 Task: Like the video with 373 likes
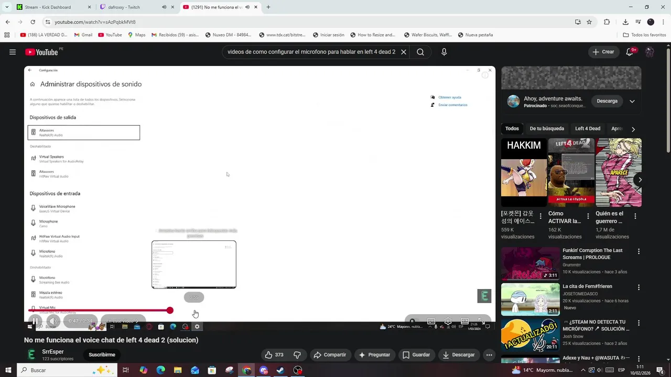[x=275, y=354]
